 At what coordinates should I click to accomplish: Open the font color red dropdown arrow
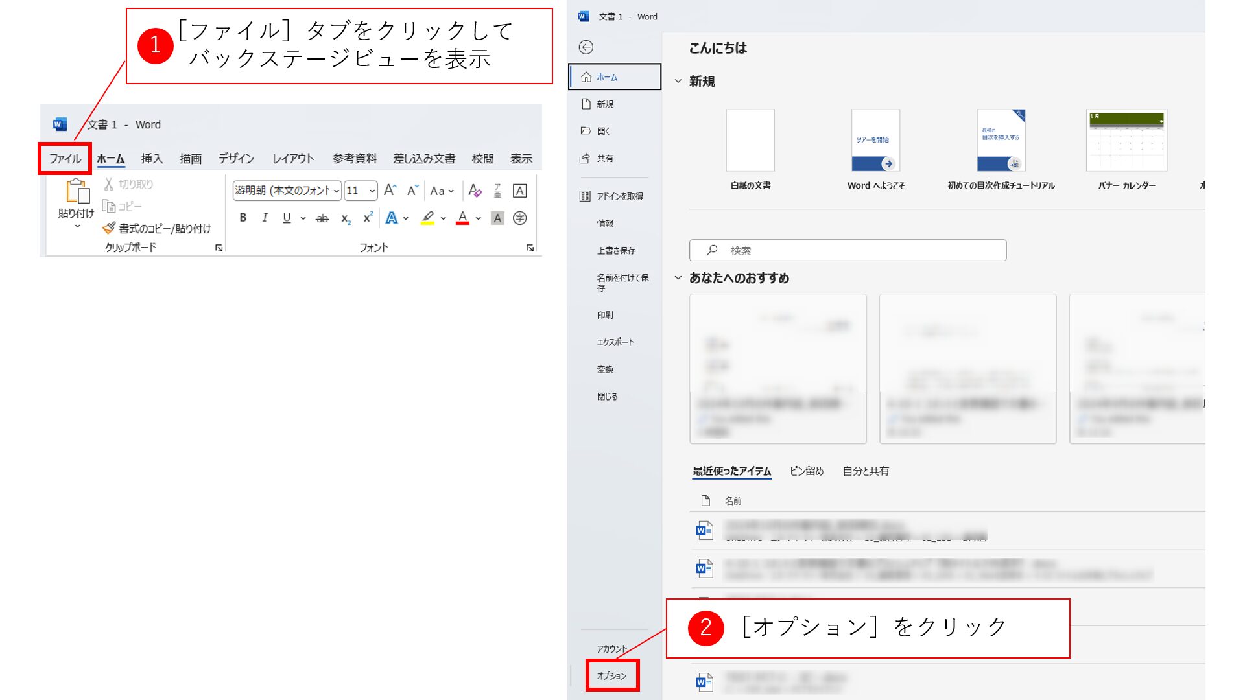(x=479, y=218)
